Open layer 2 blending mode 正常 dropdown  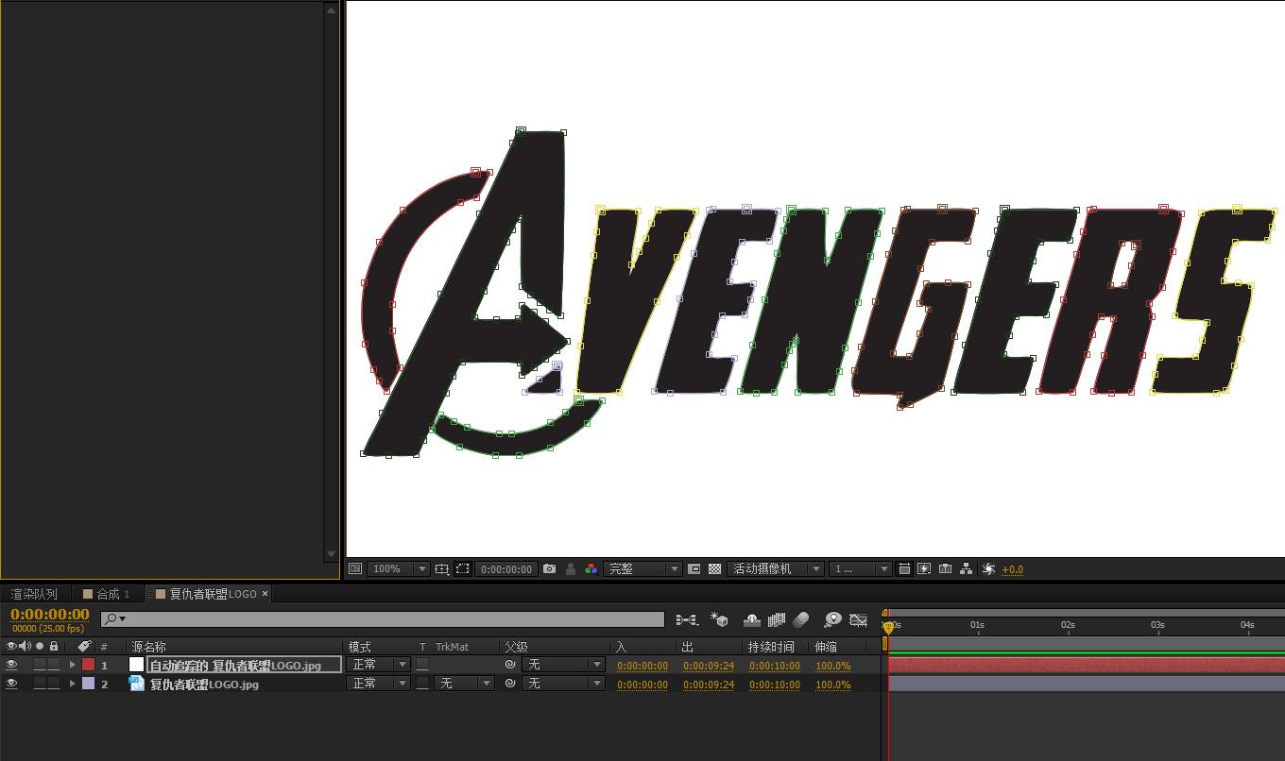pyautogui.click(x=379, y=684)
